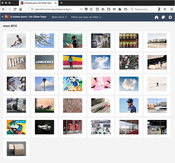Screen dimensions: 175x163
Task: Open the settings gear icon
Action: [x=170, y=17]
